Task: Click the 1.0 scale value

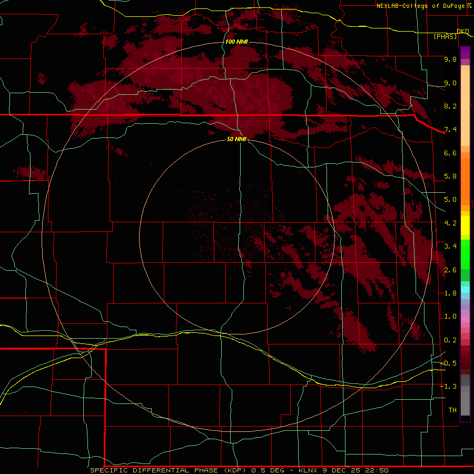Action: tap(450, 317)
